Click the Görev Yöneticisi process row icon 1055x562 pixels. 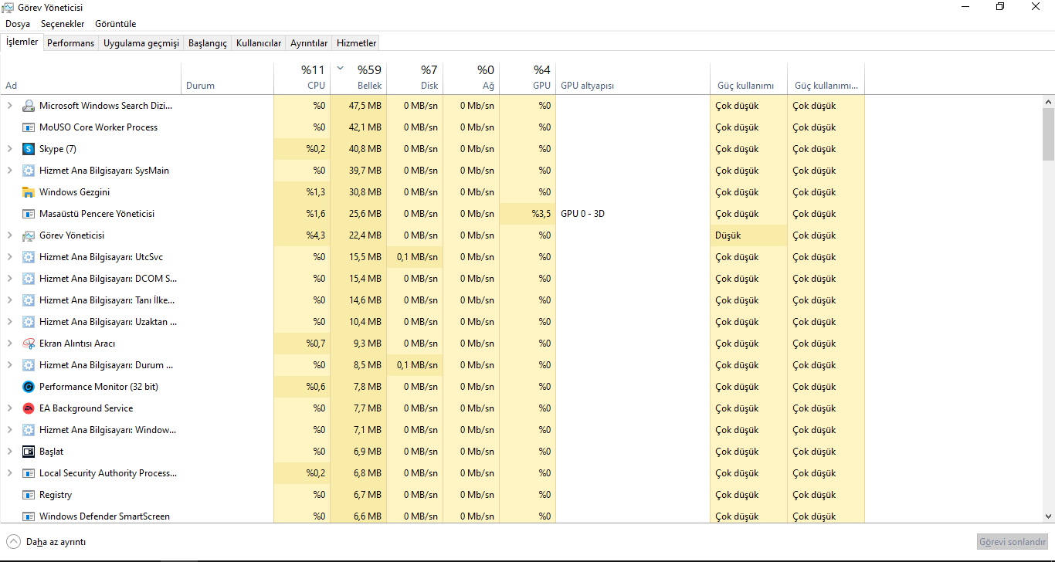(x=29, y=235)
